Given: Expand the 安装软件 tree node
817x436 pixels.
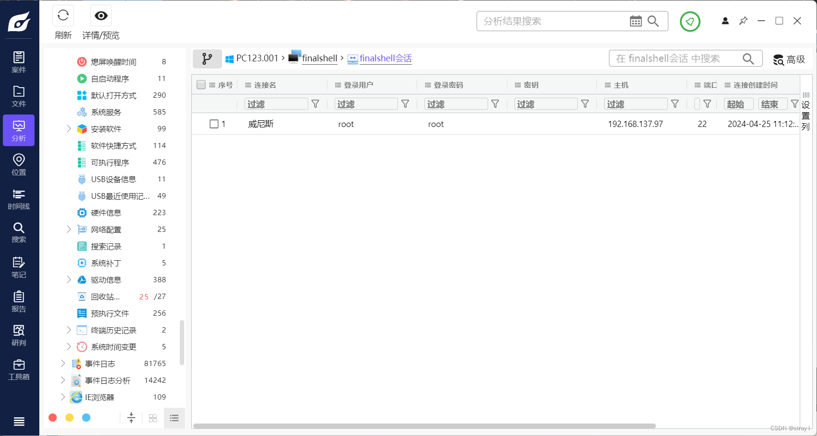Looking at the screenshot, I should [x=69, y=128].
